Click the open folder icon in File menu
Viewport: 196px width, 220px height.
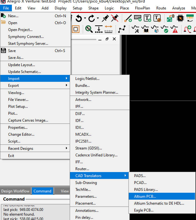tap(3, 22)
